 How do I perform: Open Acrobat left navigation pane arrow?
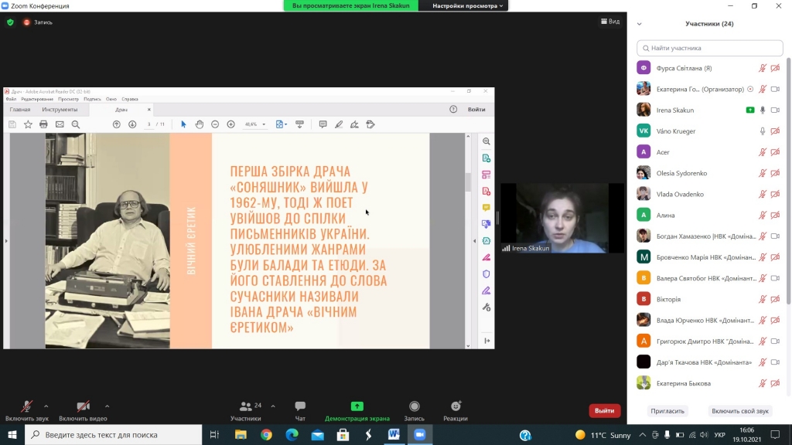6,241
